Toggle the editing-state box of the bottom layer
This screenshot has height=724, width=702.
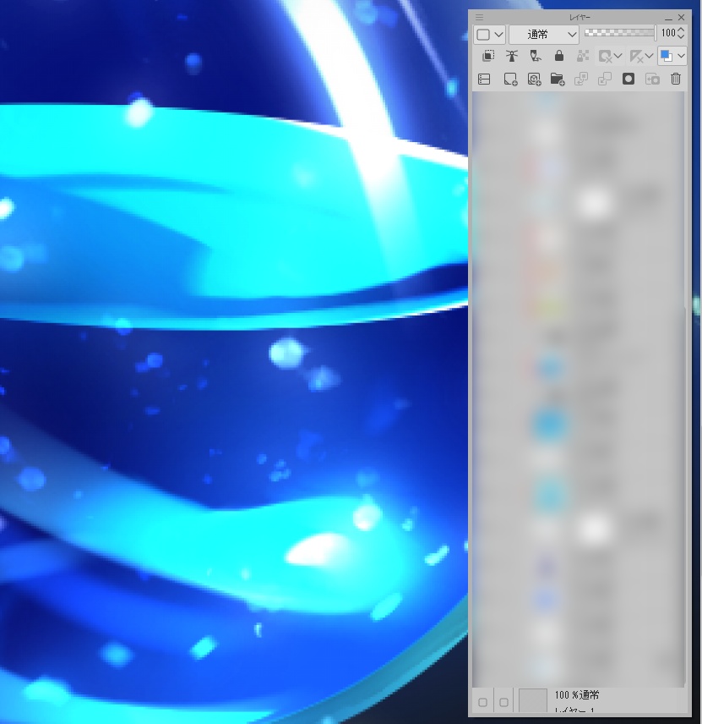point(503,702)
